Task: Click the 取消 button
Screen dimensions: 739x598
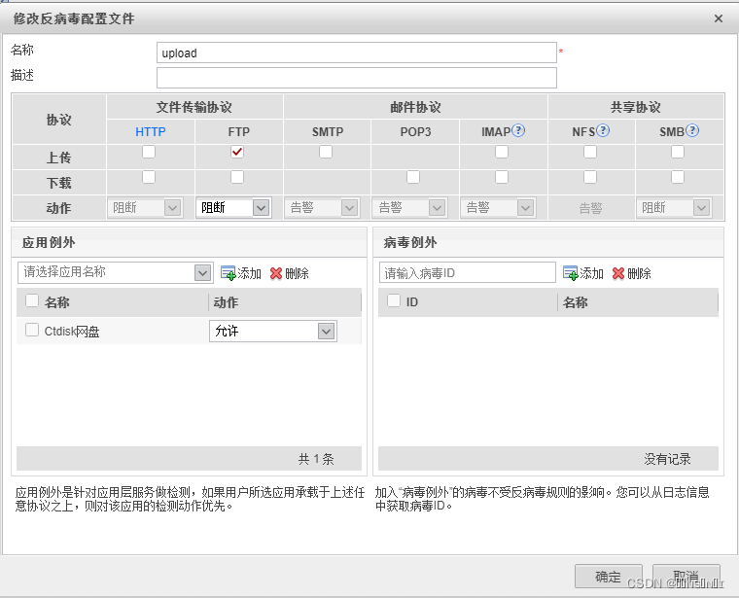Action: [686, 577]
